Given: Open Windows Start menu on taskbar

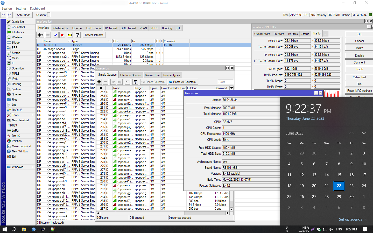Looking at the screenshot, I should (x=4, y=229).
